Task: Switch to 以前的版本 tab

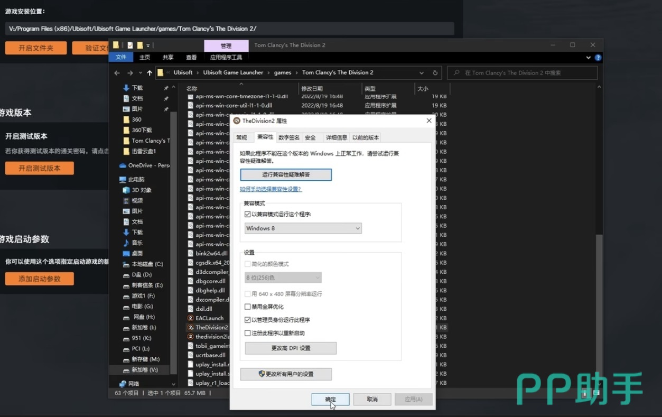Action: point(366,137)
